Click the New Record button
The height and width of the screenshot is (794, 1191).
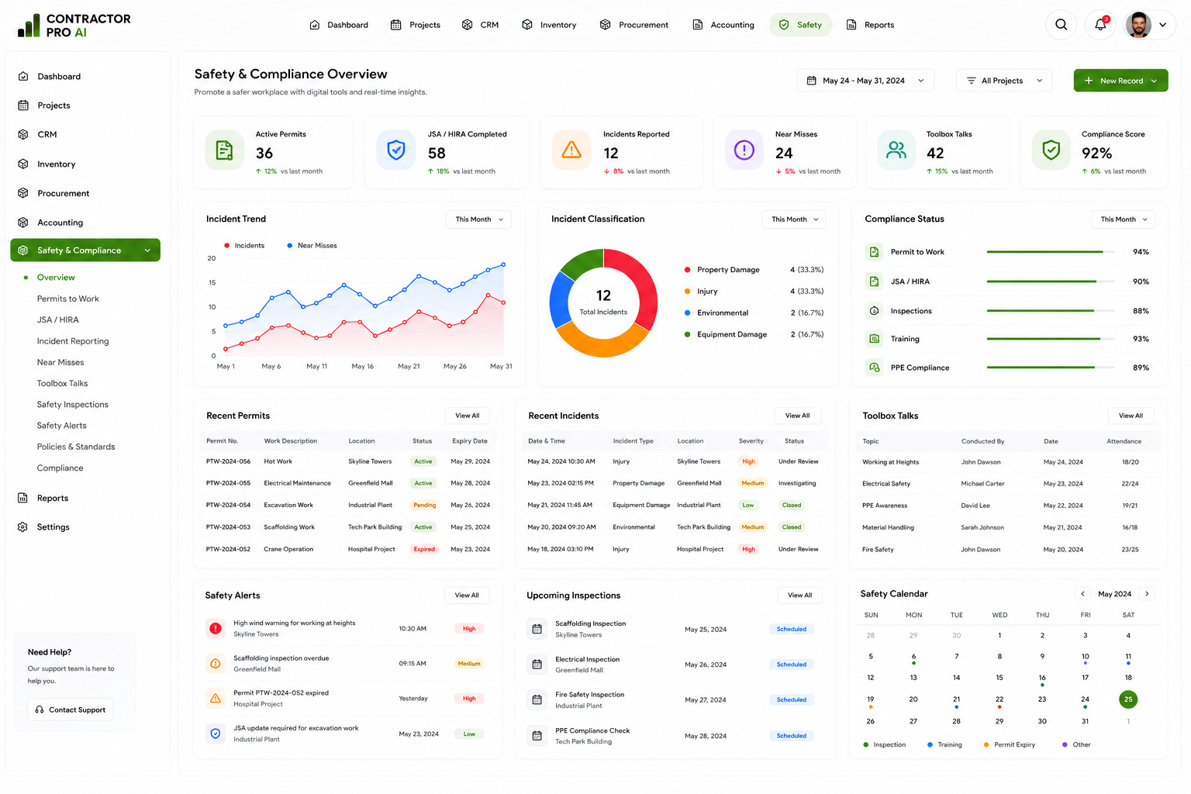click(1120, 81)
